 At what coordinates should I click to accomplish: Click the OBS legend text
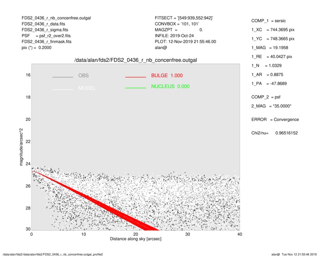click(83, 76)
